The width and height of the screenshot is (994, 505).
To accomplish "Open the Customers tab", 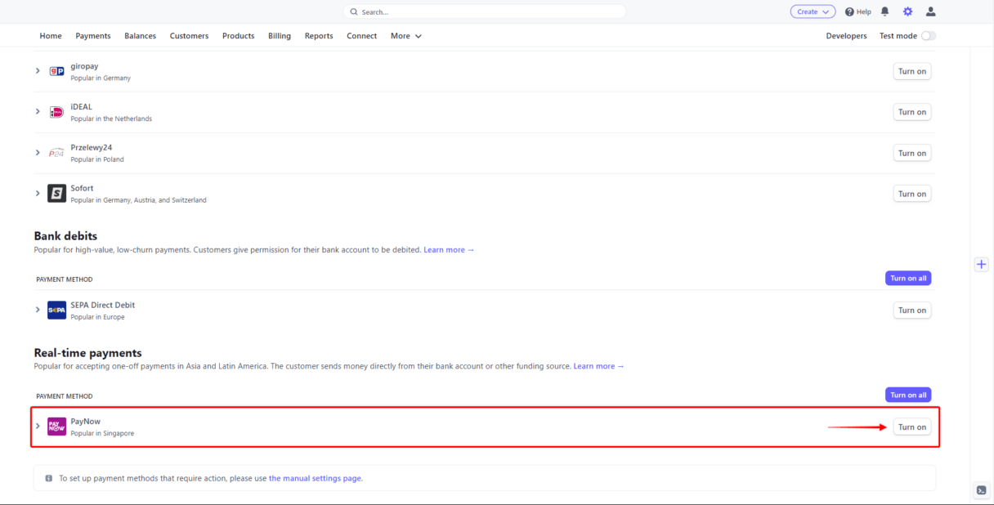I will click(189, 36).
